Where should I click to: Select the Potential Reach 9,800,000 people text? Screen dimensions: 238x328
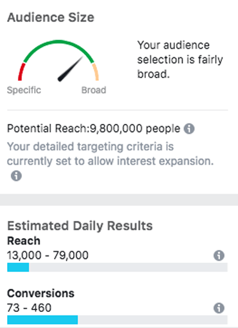click(93, 129)
